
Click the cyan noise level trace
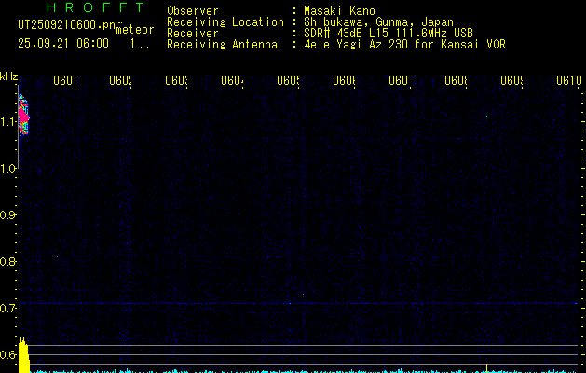pos(279,370)
